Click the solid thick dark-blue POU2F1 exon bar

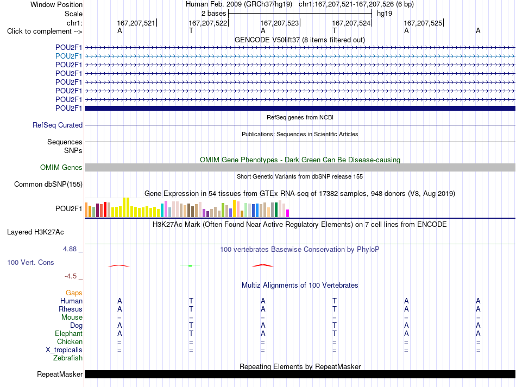click(x=300, y=108)
